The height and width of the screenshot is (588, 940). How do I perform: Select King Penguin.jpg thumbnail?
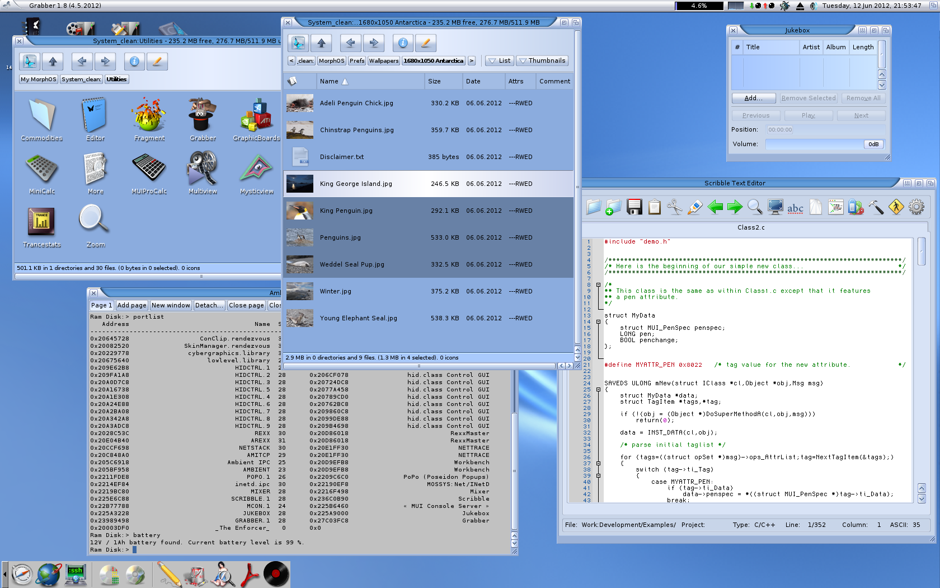click(300, 211)
